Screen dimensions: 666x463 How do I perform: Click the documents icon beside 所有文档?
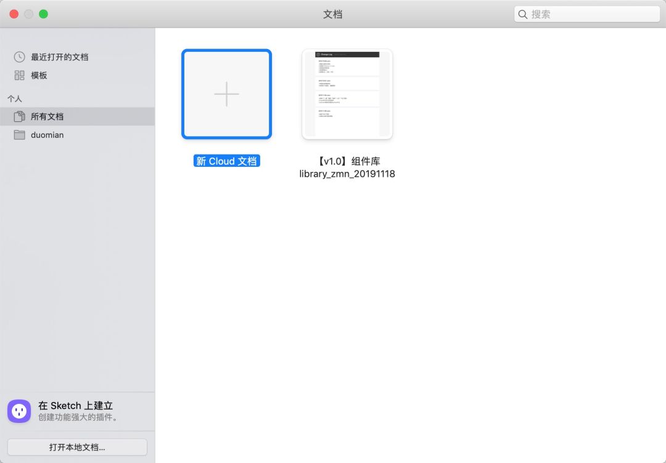click(19, 116)
